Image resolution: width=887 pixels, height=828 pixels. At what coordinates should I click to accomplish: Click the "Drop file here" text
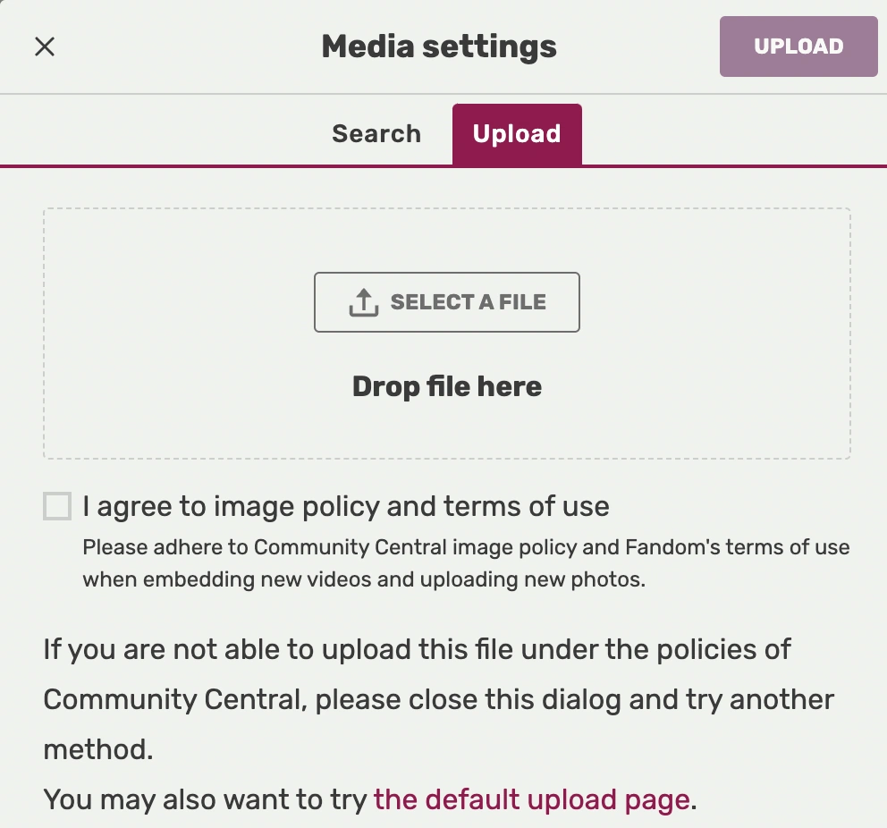tap(447, 386)
